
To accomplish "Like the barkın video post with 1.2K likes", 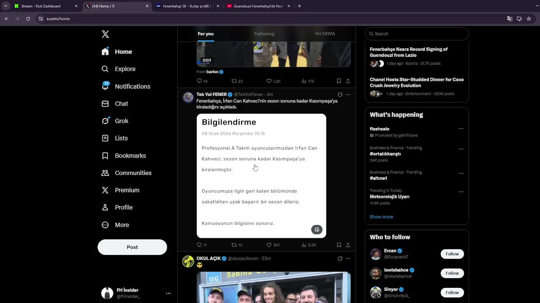I will pyautogui.click(x=273, y=81).
